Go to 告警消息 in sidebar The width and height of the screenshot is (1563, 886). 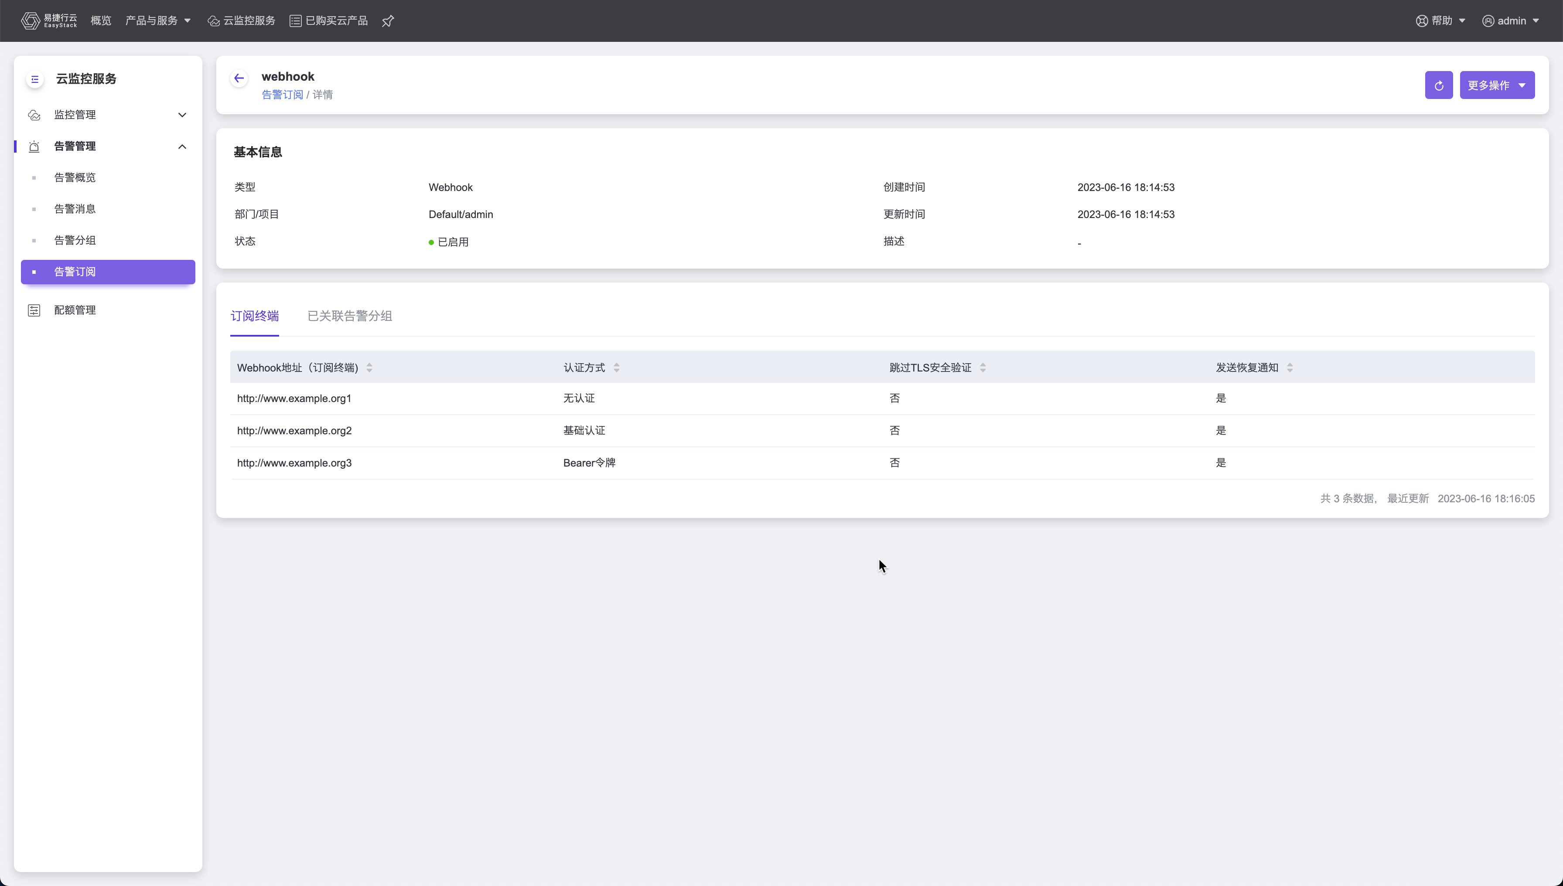pyautogui.click(x=75, y=209)
